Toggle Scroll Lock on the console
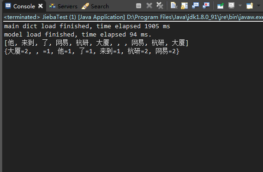 pyautogui.click(x=184, y=6)
